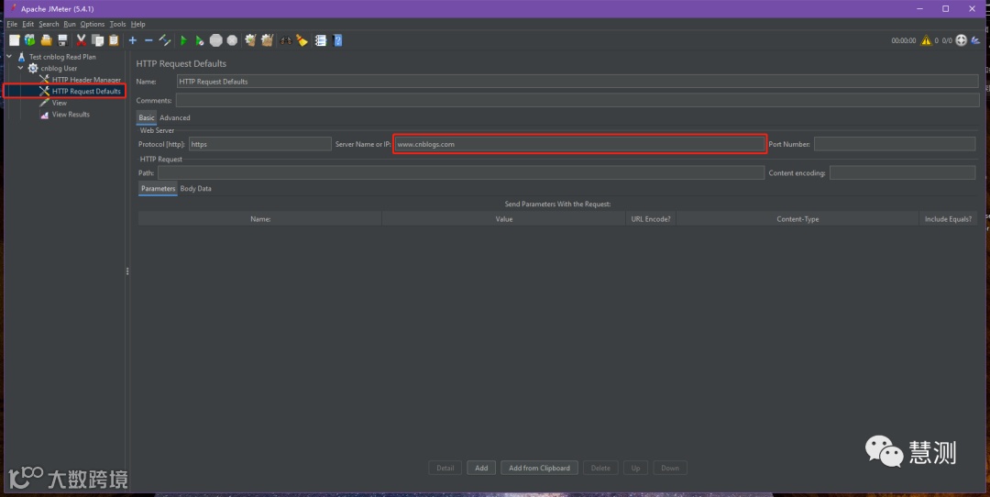The image size is (990, 497).
Task: Click the Clear results gear-broom icon
Action: click(250, 40)
